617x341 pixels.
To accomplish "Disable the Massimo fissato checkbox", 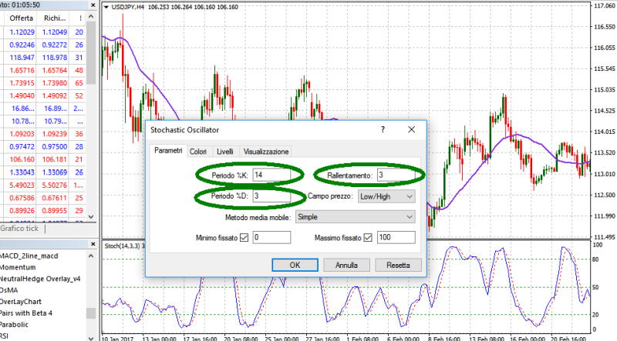I will (x=367, y=238).
